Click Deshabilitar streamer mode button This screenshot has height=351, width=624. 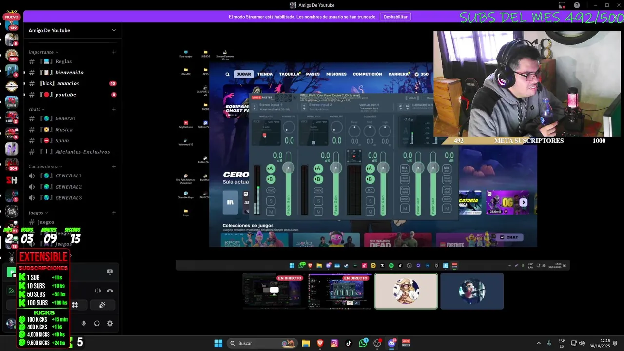(395, 17)
